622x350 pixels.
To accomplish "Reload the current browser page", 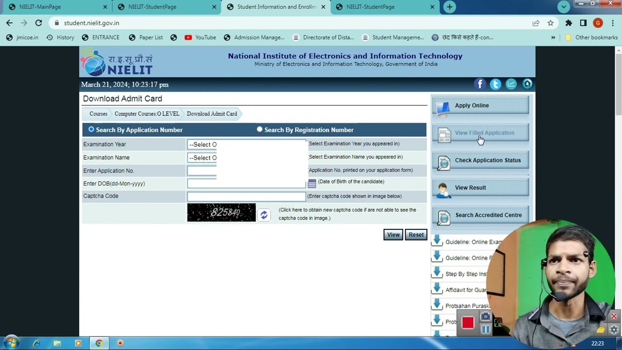I will pos(38,23).
